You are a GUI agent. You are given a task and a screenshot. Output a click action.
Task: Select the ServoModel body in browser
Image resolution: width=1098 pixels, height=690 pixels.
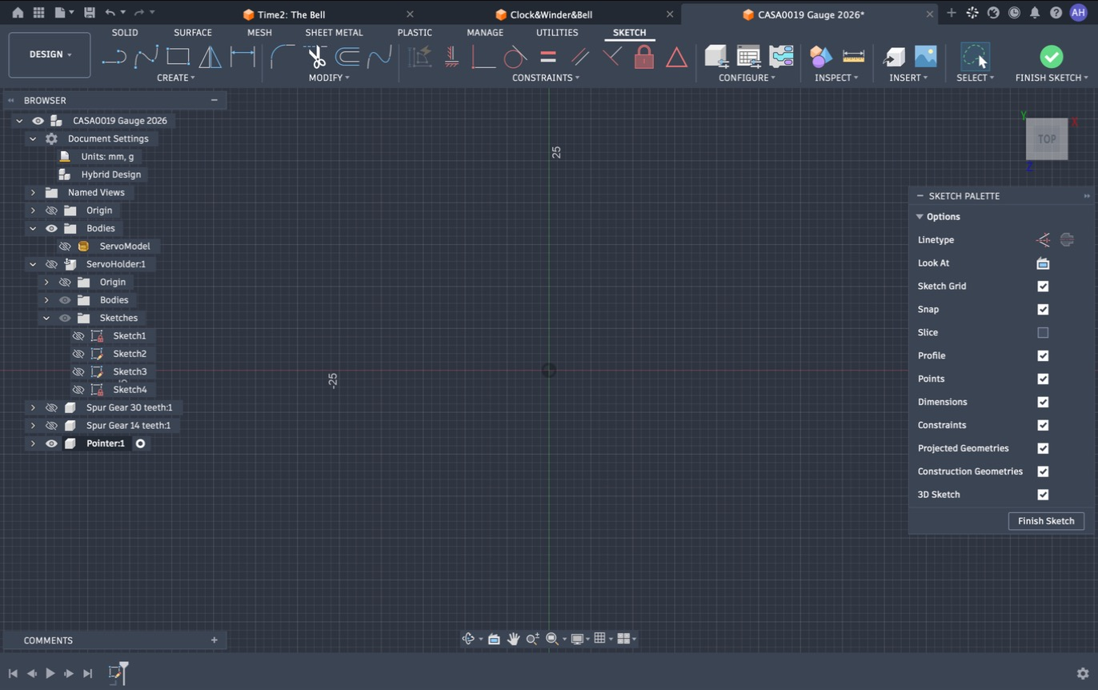[124, 247]
